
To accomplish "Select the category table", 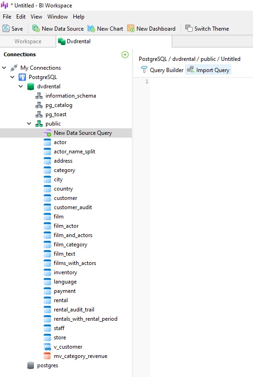I will (65, 171).
